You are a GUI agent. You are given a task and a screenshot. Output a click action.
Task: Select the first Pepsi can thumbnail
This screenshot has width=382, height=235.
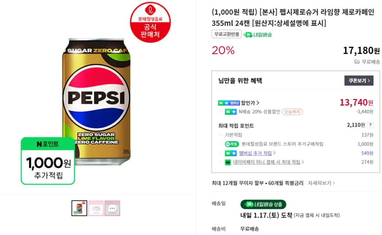79,208
